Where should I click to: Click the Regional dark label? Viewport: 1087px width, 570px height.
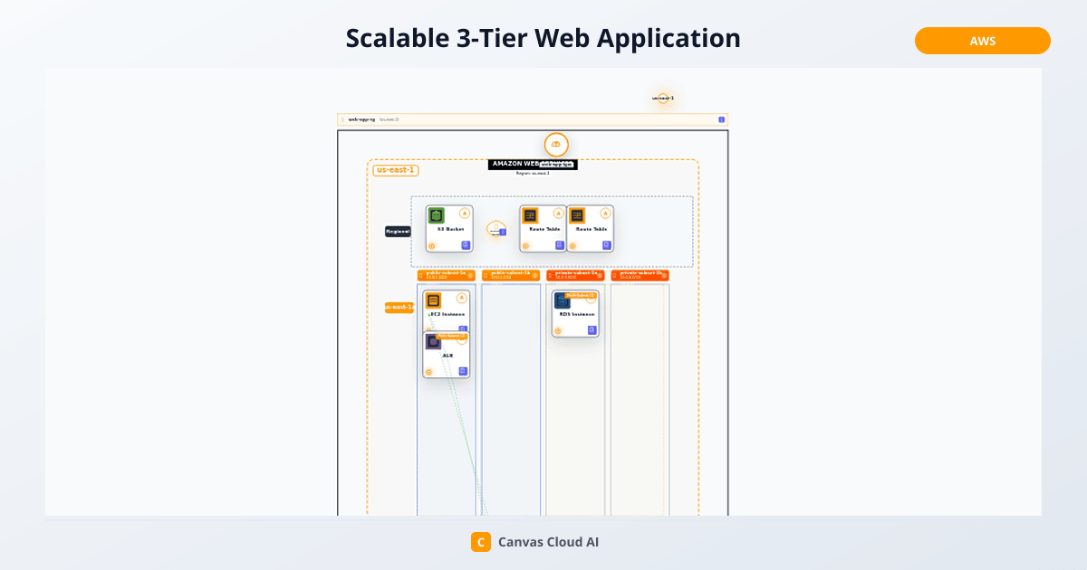398,232
